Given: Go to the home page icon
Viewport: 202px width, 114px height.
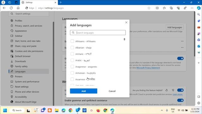Looking at the screenshot, I should (x=18, y=8).
